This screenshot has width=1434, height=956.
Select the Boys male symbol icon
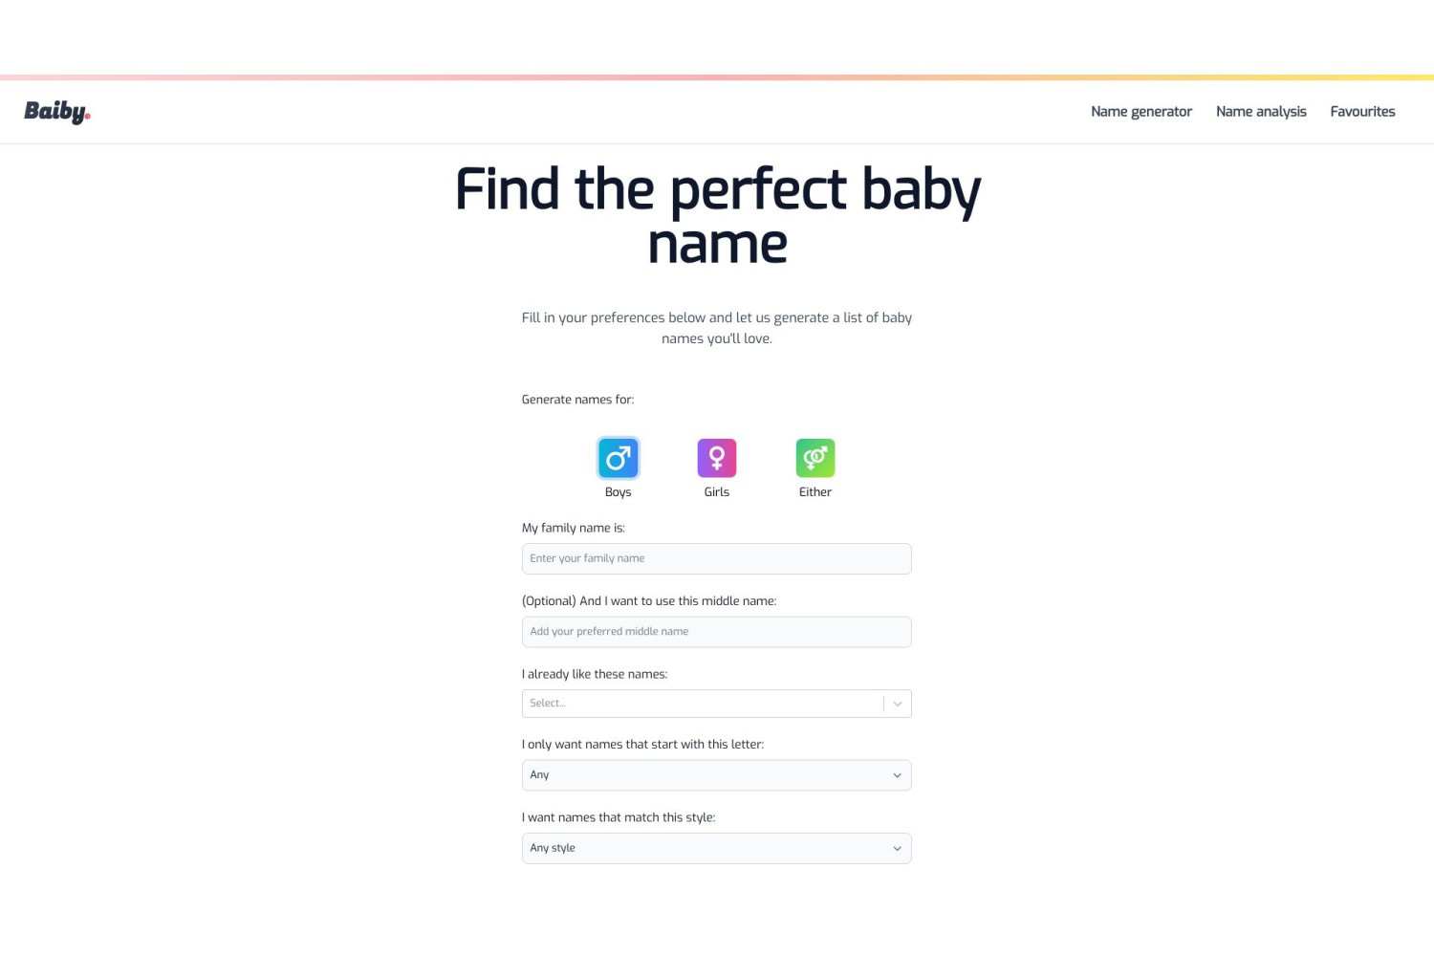(618, 458)
